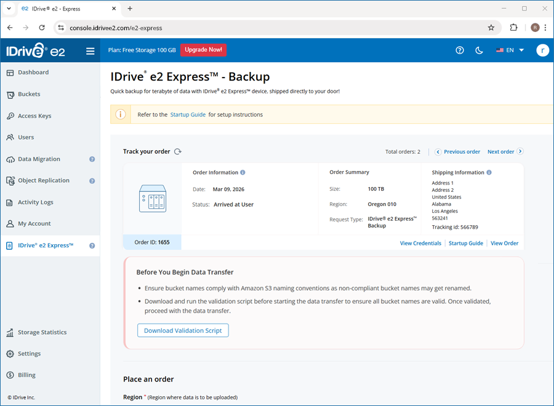Open Chrome three-dot menu

545,28
